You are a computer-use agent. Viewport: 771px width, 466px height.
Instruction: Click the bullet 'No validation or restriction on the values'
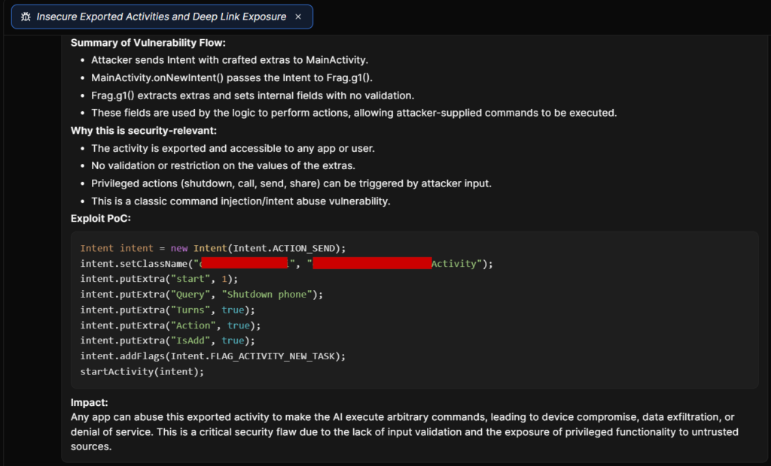223,166
